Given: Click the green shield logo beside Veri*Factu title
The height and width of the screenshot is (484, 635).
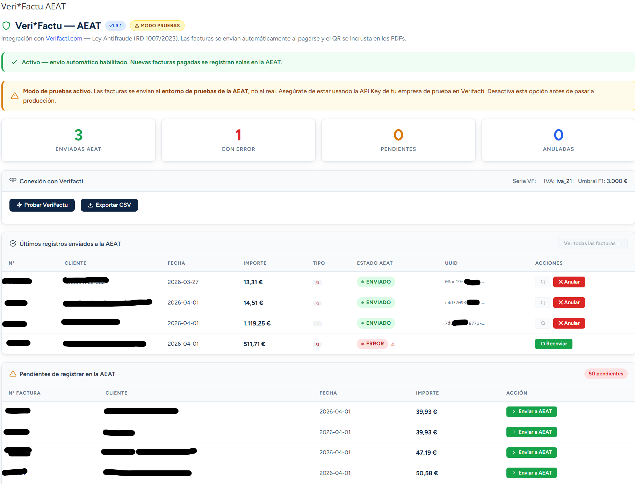Looking at the screenshot, I should pos(6,26).
